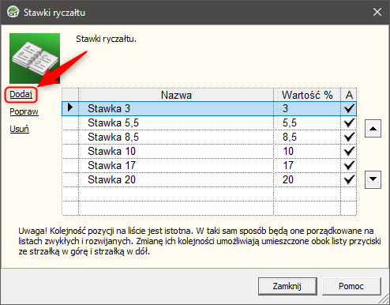Screen dimensions: 390x305
Task: Click the row pointer triangle for Stawka 3
Action: [x=70, y=107]
